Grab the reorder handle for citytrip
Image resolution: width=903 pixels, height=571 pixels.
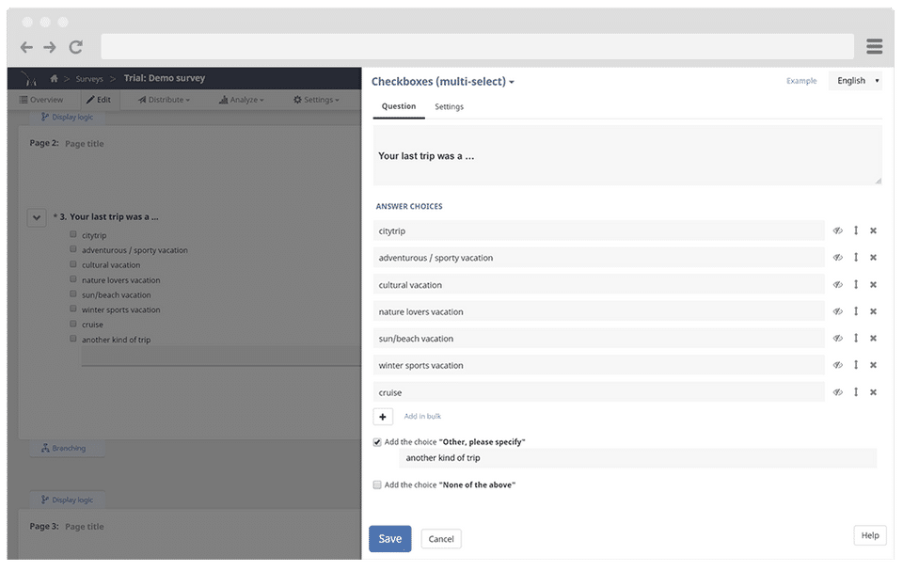(x=856, y=230)
